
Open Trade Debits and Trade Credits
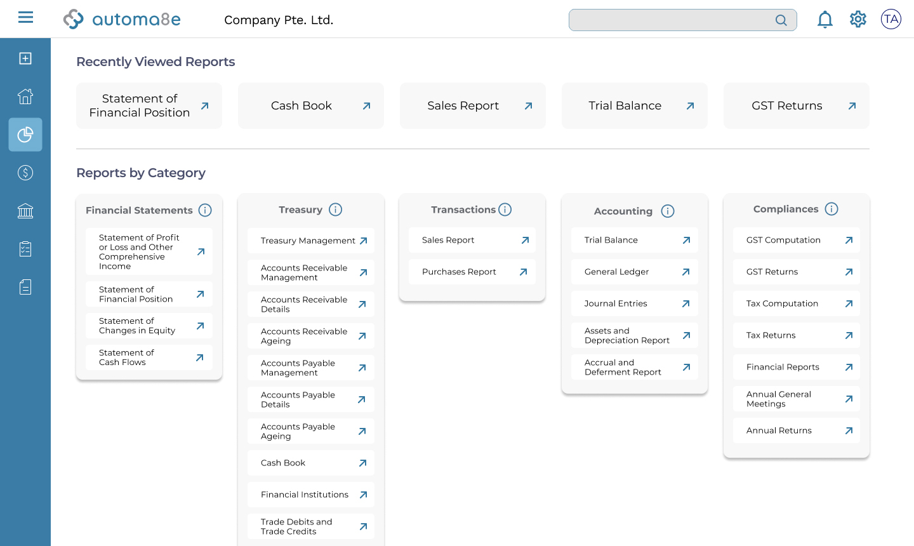[x=311, y=526]
